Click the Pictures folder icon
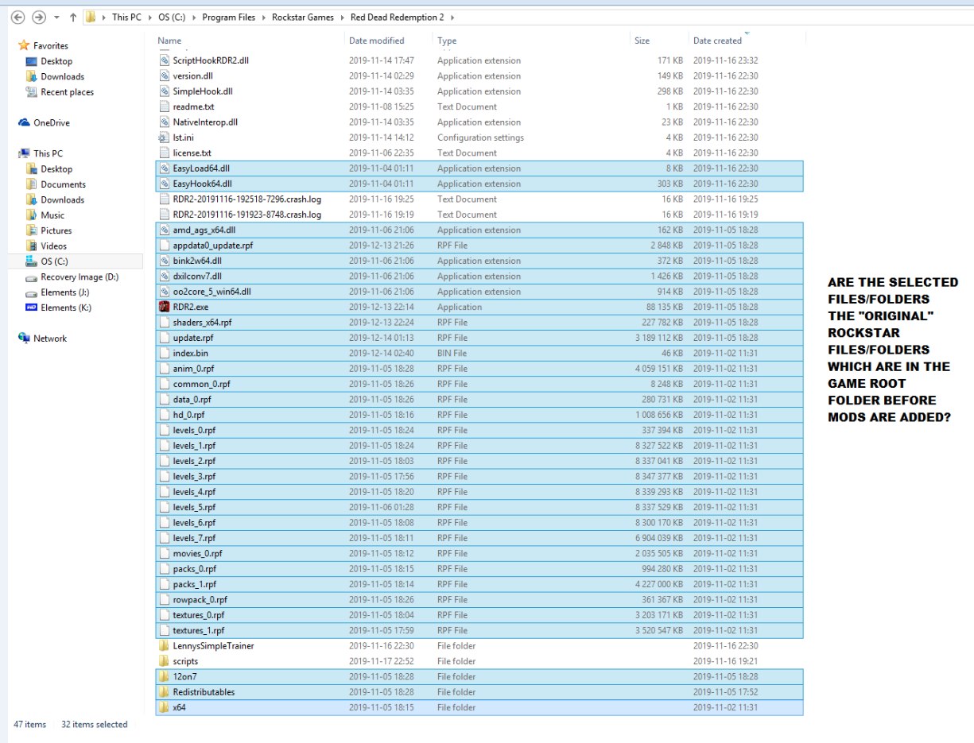Viewport: 974px width, 743px height. pos(32,230)
